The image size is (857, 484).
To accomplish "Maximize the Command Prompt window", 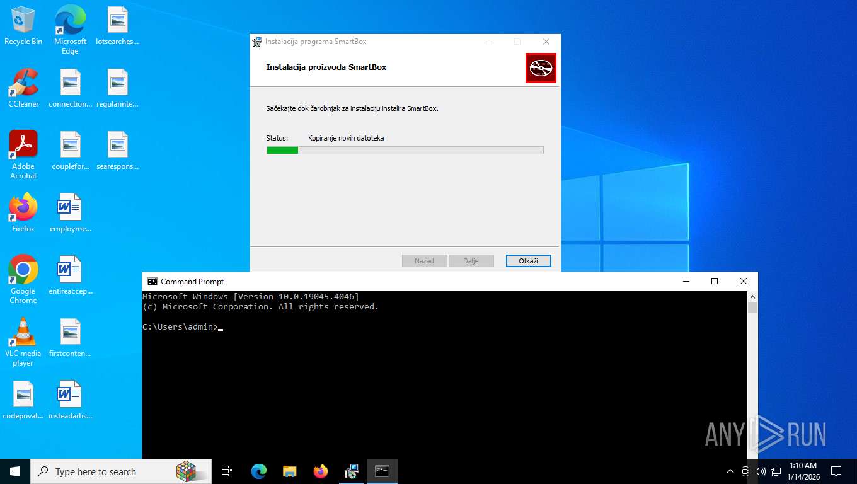I will click(x=715, y=282).
